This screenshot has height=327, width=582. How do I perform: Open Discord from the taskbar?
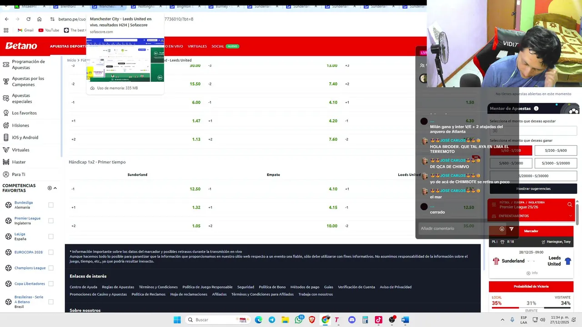(351, 320)
